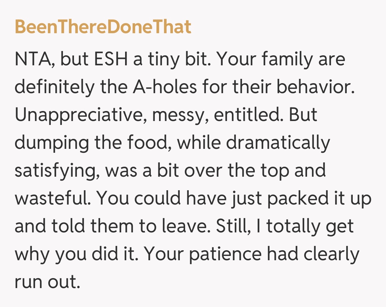Viewport: 386px width, 307px height.
Task: Click the final words "run out"
Action: tap(46, 283)
